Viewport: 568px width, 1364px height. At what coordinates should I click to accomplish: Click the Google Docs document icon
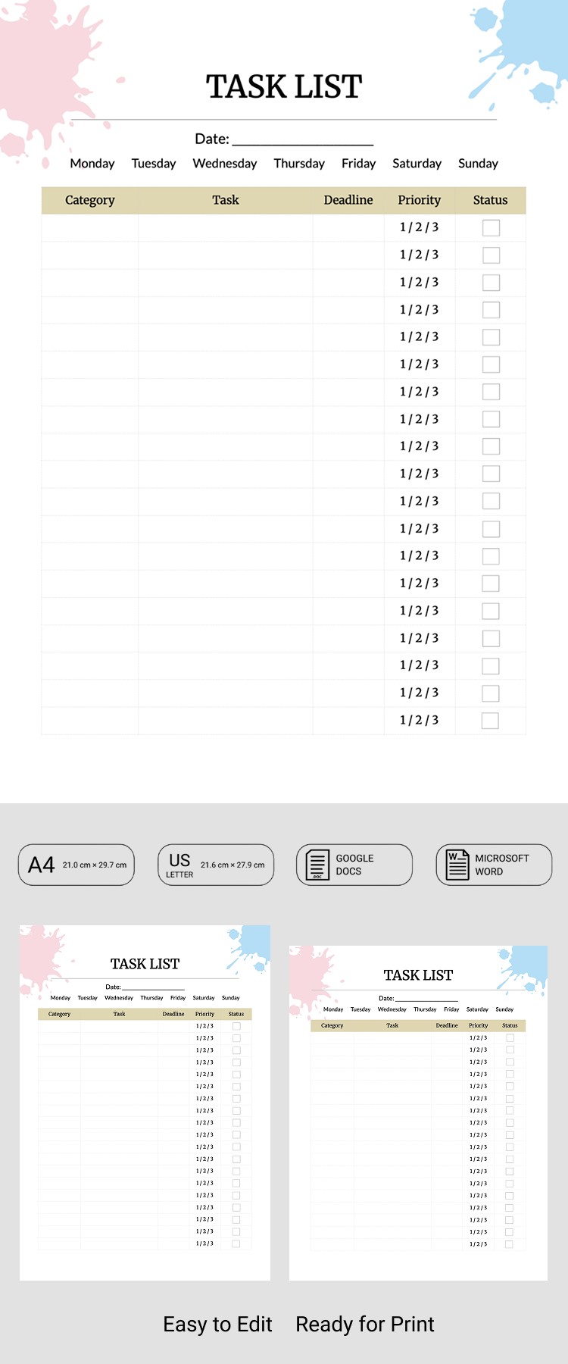[x=317, y=865]
